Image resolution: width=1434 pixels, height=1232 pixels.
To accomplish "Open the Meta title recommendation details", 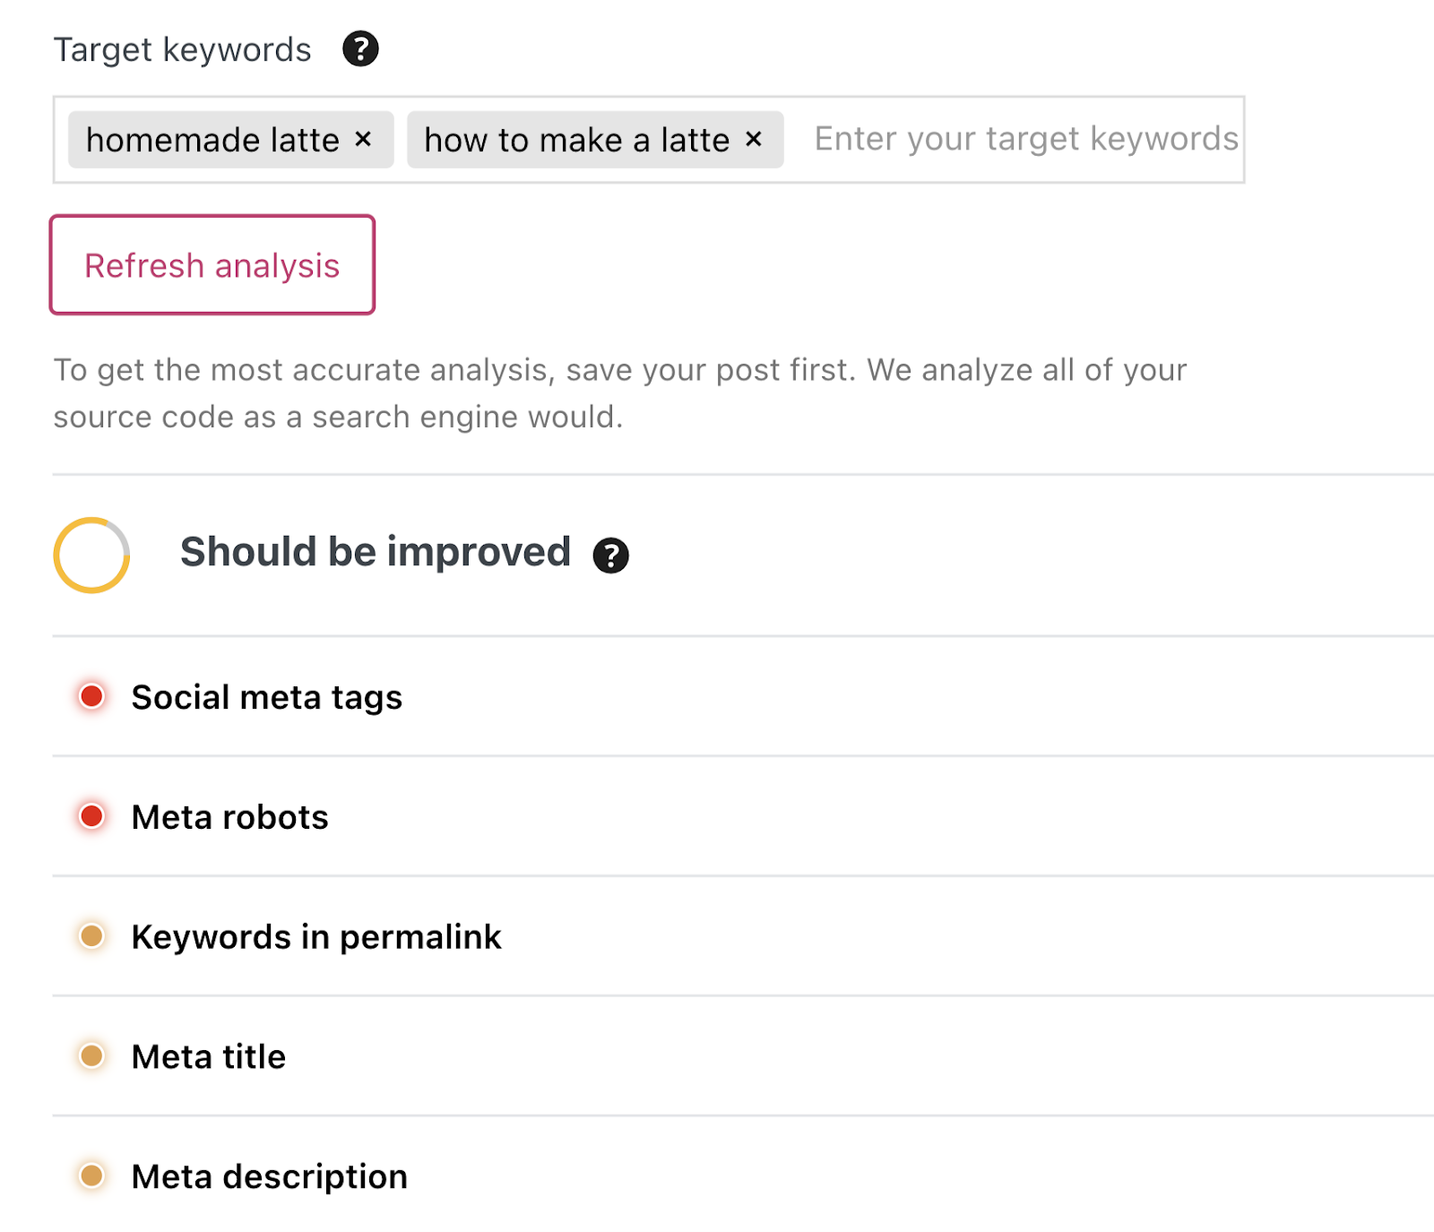I will point(208,1057).
